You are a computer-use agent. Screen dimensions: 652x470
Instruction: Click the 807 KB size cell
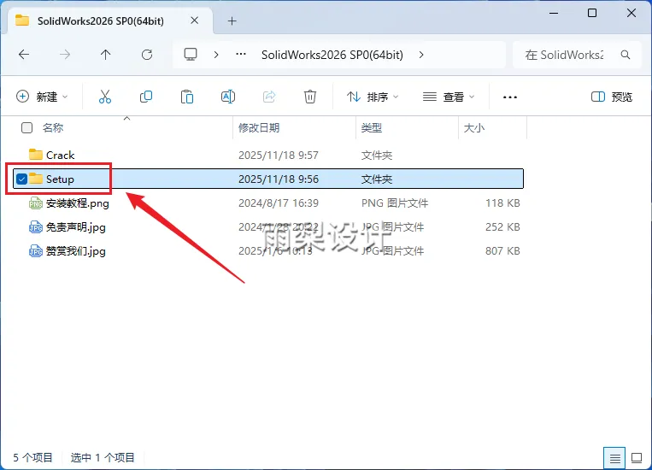click(502, 251)
